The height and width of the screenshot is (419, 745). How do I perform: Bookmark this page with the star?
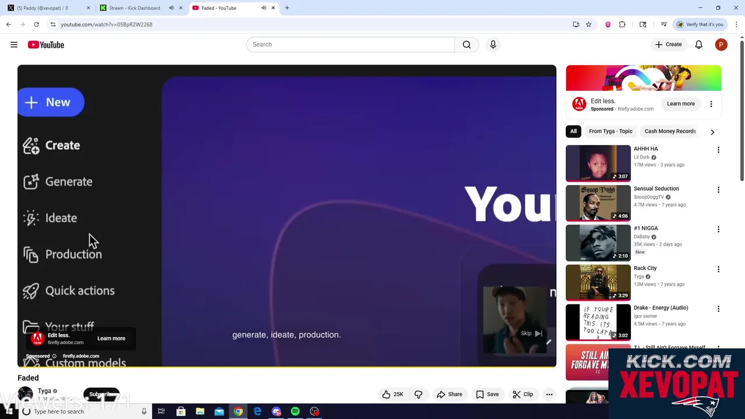point(588,24)
